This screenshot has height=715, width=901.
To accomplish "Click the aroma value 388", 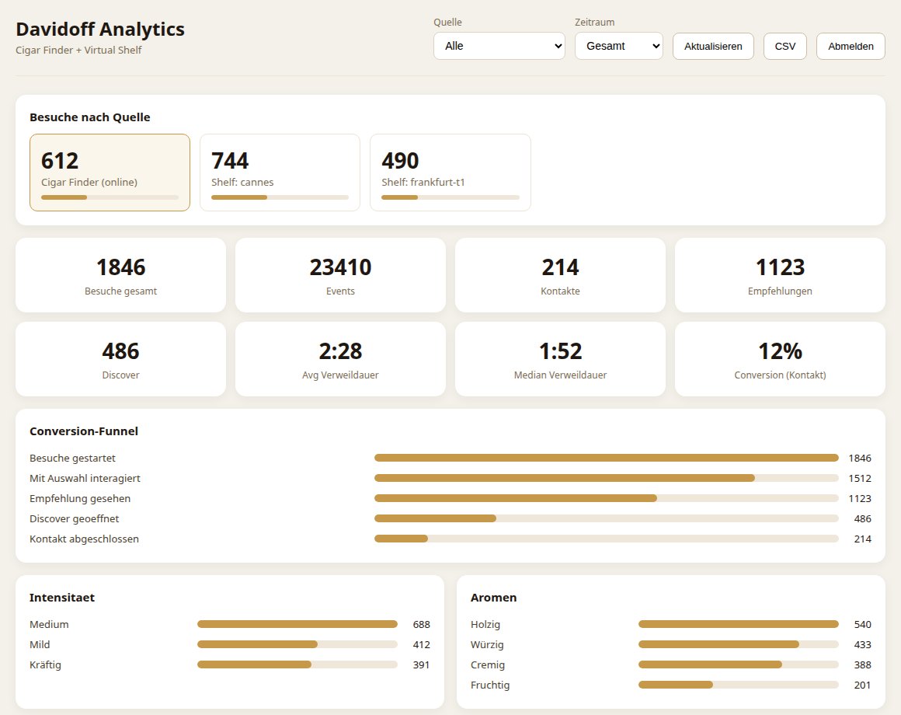I will (x=862, y=664).
